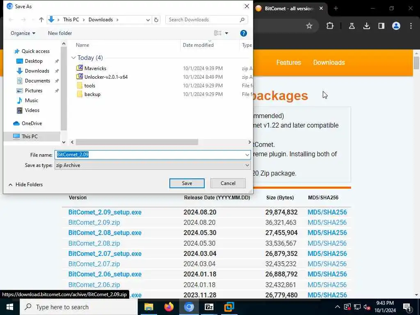The width and height of the screenshot is (420, 315).
Task: Click the Save button
Action: click(187, 183)
